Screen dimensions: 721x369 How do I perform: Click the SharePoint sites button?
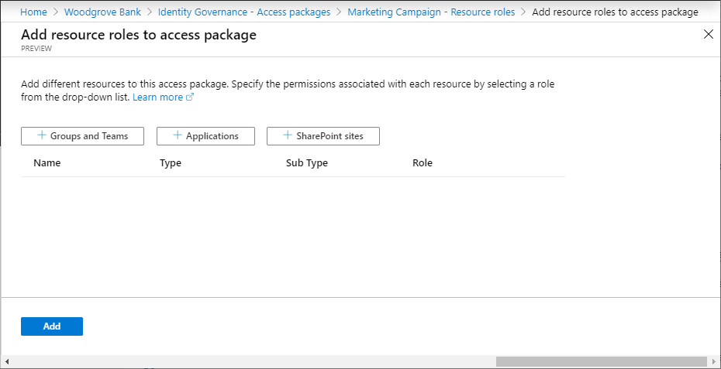coord(323,136)
